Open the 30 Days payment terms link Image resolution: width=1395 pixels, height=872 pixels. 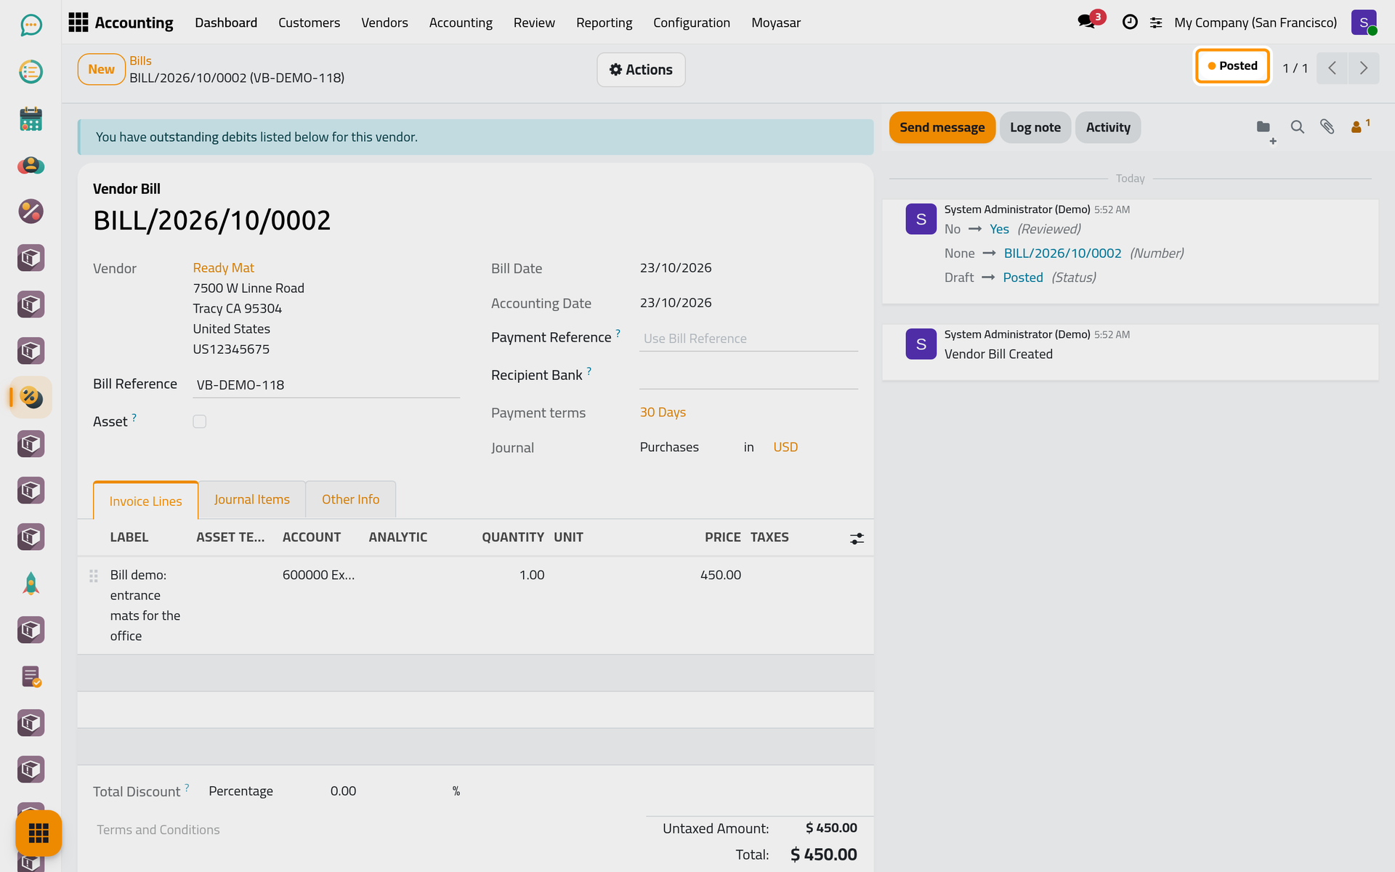tap(663, 412)
